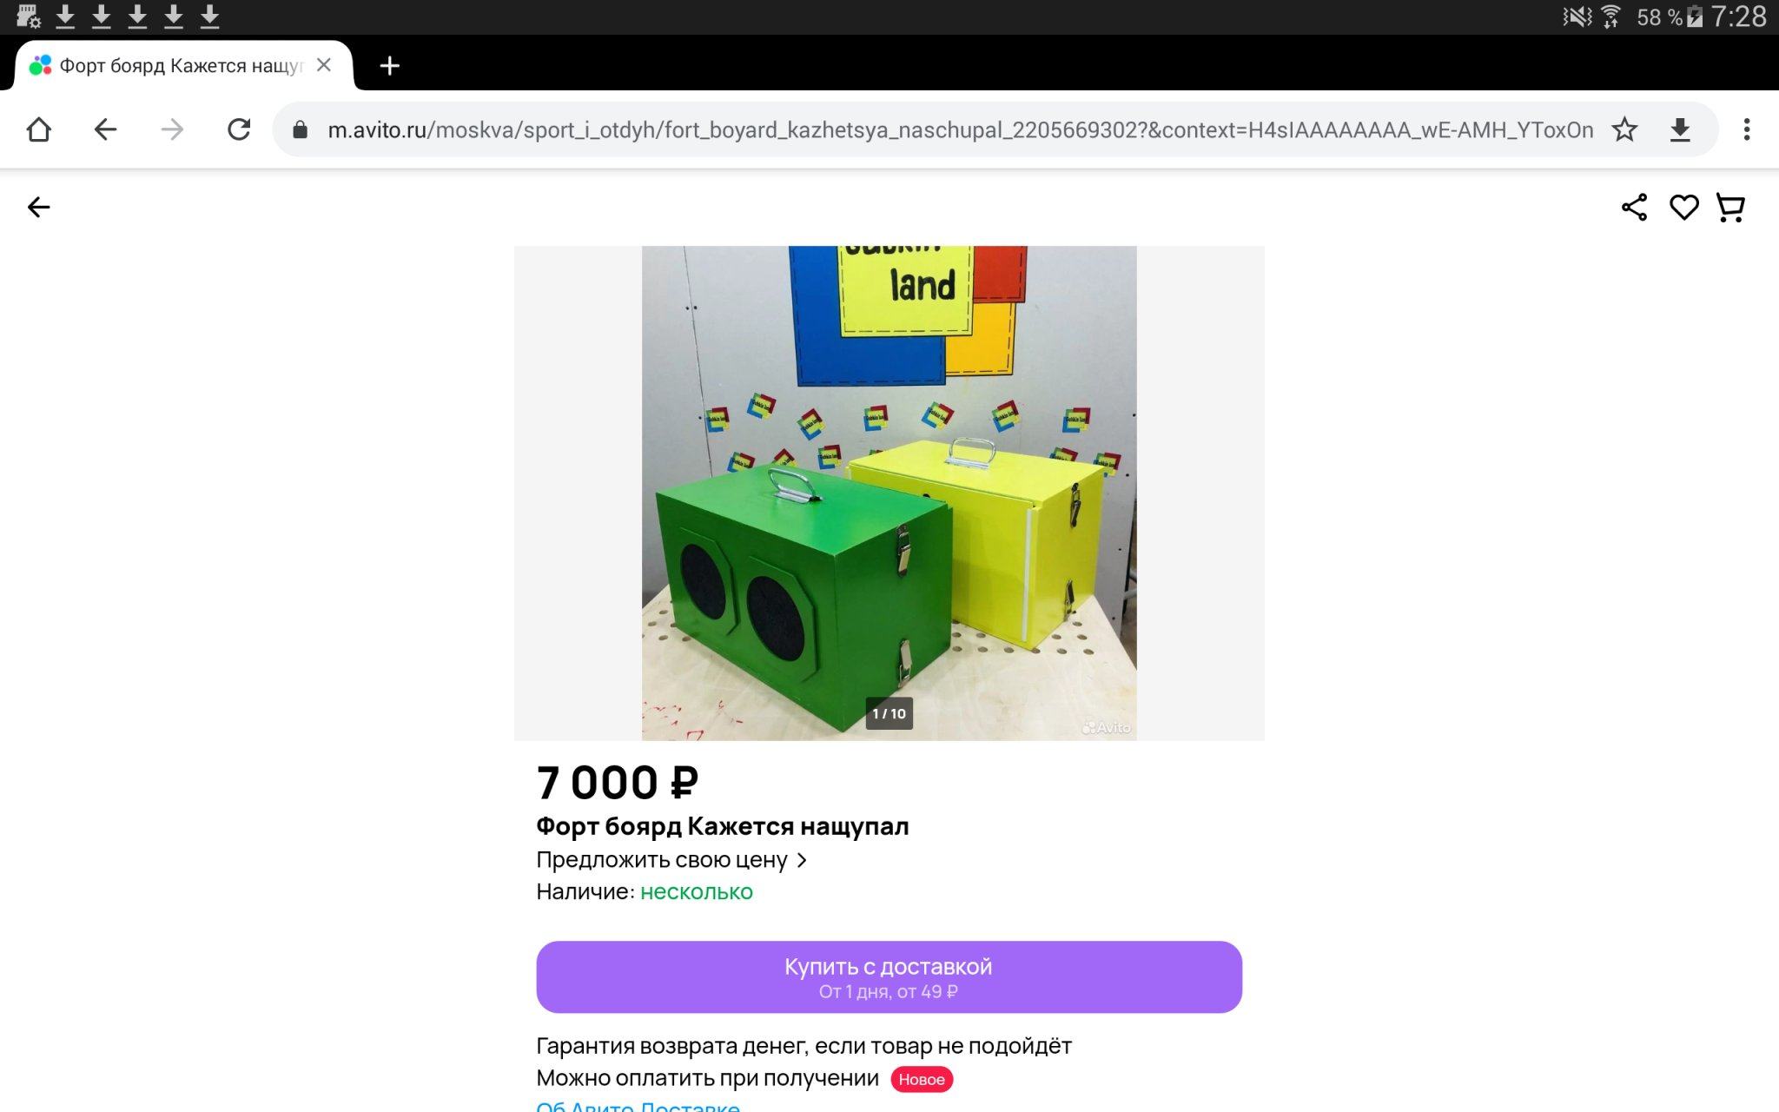Tap Купить с доставкой button
Screen dimensions: 1779x1112
coord(889,977)
